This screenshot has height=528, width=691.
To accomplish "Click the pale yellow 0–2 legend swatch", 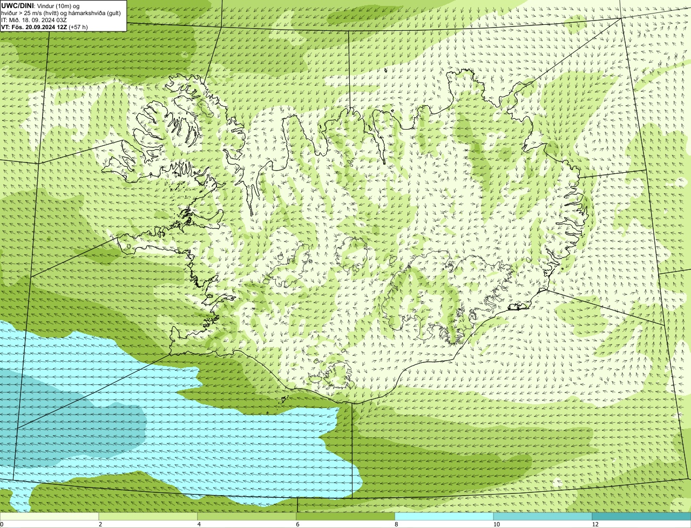I will pos(50,517).
